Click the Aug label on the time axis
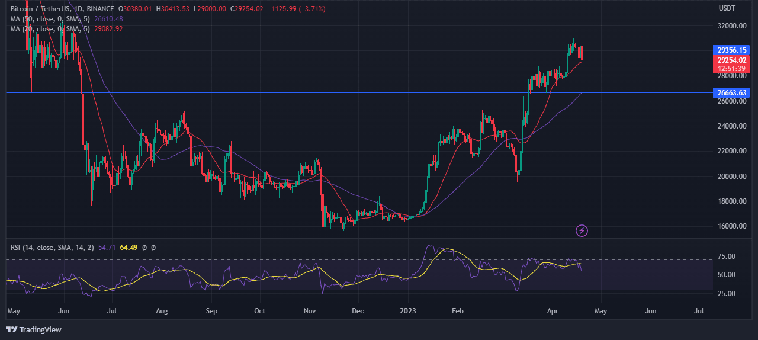Image resolution: width=758 pixels, height=340 pixels. pos(162,310)
